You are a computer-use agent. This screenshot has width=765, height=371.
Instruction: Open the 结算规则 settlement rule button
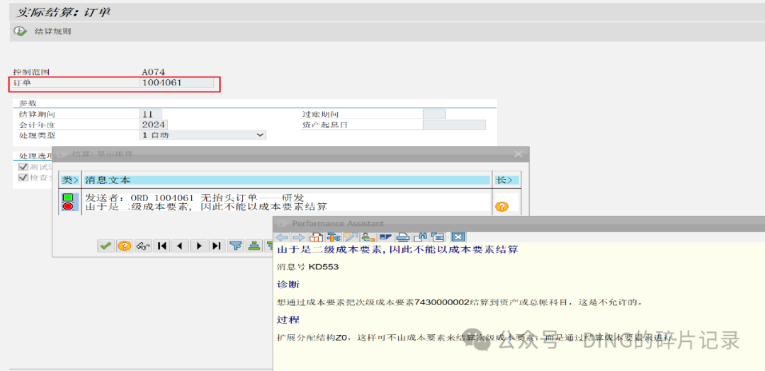pos(52,31)
